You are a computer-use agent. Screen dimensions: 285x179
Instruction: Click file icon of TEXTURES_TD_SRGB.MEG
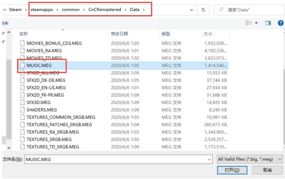point(22,146)
